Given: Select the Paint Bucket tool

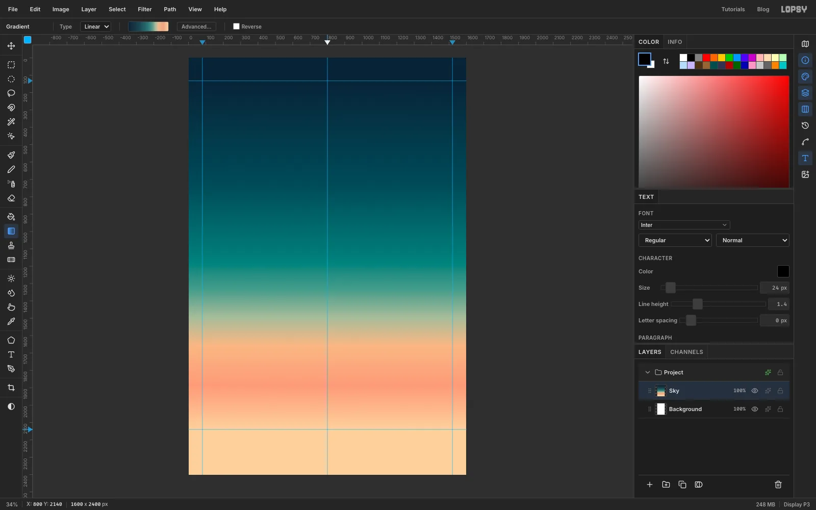Looking at the screenshot, I should (11, 217).
